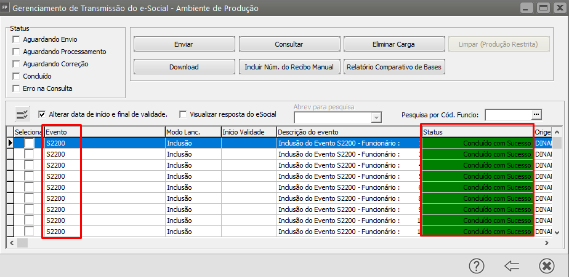This screenshot has width=569, height=277.
Task: Toggle the Concluído status checkbox
Action: click(x=16, y=76)
